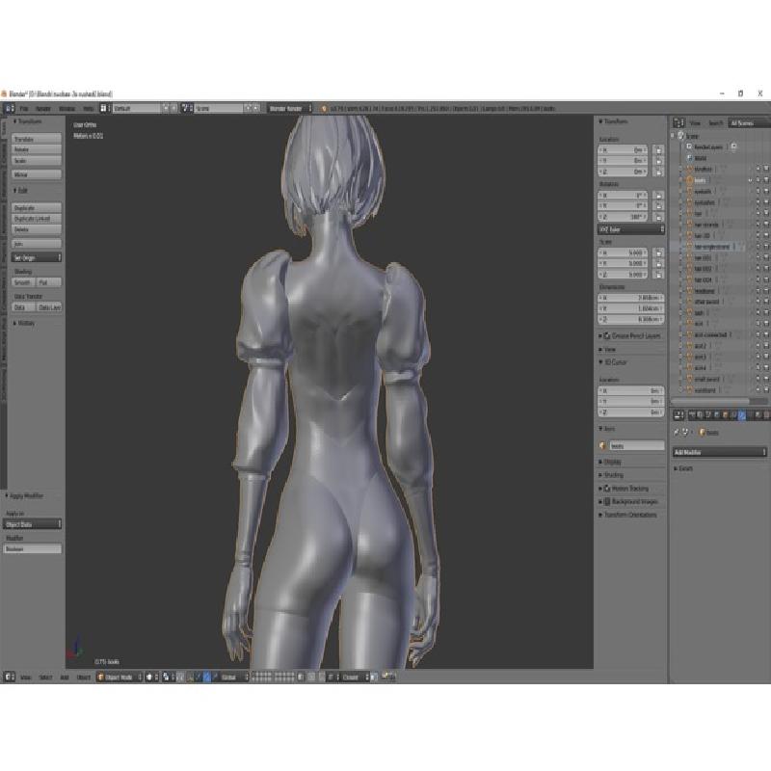Click the Blender logo in the info header

(x=324, y=108)
